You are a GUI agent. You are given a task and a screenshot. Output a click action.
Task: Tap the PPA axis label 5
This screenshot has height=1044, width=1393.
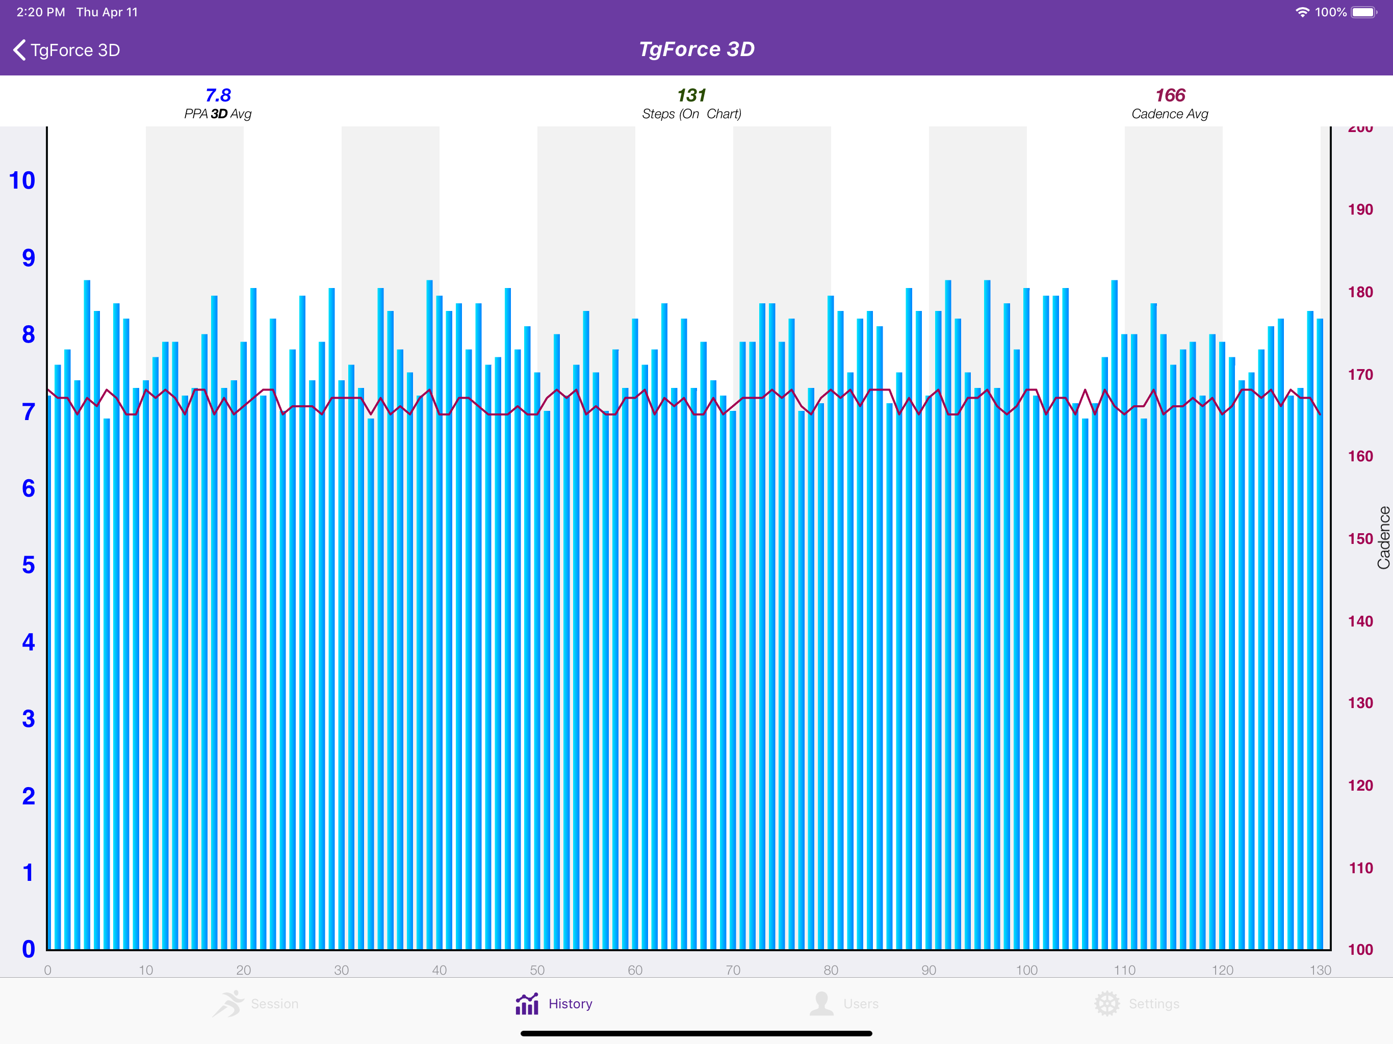point(29,565)
